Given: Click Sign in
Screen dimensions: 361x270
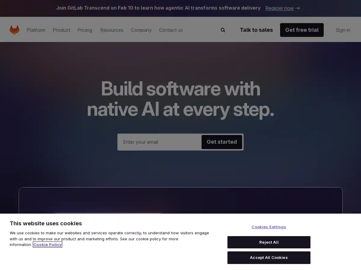Looking at the screenshot, I should click(x=343, y=30).
